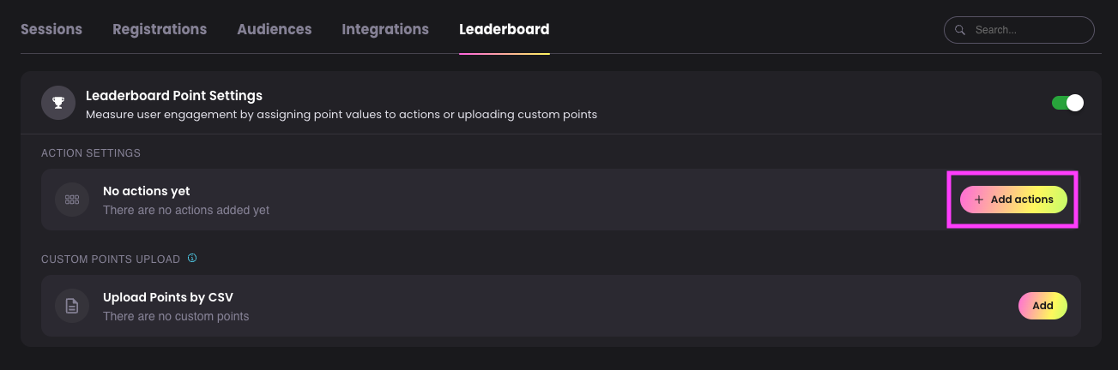The image size is (1118, 370).
Task: Click the No actions yet title
Action: click(x=147, y=191)
